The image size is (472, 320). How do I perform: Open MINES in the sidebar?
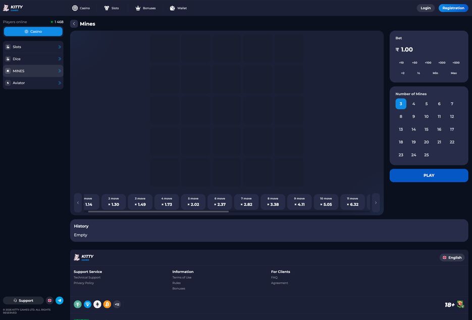33,71
